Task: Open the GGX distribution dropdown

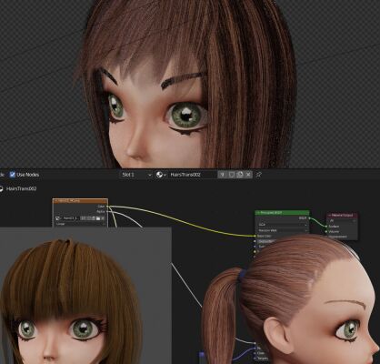Action: pyautogui.click(x=282, y=225)
